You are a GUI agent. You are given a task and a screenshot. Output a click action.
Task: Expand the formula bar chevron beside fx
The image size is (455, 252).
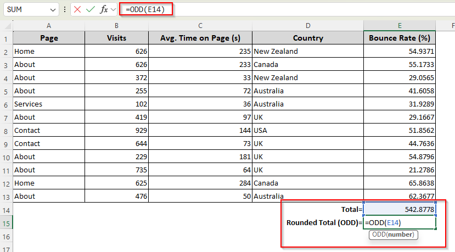click(x=114, y=9)
